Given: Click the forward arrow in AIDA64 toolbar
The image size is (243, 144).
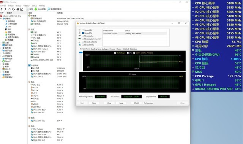Looking at the screenshot, I should tap(5, 9).
